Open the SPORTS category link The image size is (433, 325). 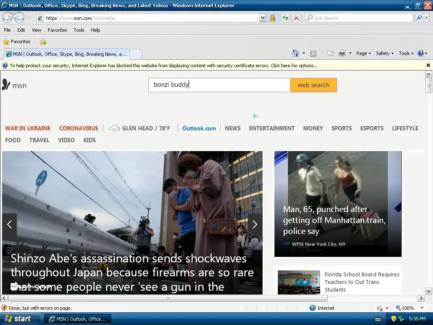(x=342, y=128)
